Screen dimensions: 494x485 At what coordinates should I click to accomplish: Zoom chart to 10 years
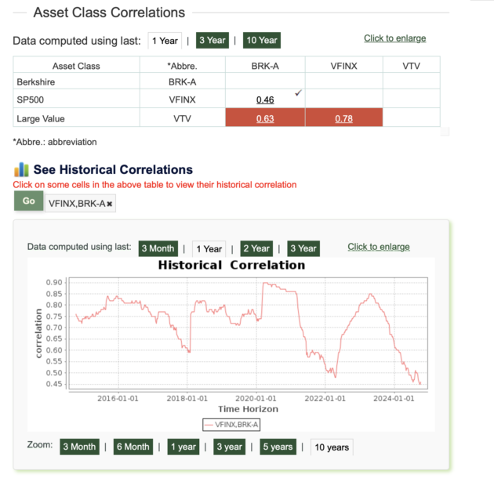(332, 447)
